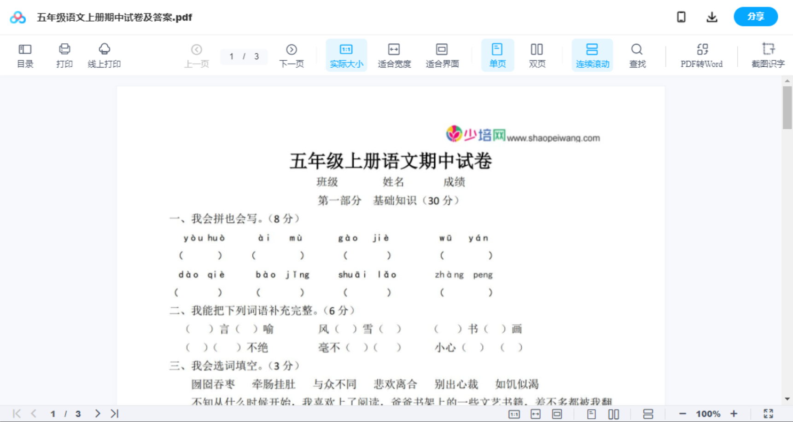The height and width of the screenshot is (422, 793).
Task: Start PDF转Word conversion
Action: tap(701, 54)
